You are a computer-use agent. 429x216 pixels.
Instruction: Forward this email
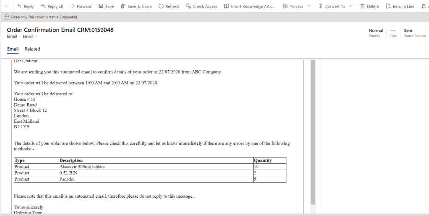pos(81,6)
